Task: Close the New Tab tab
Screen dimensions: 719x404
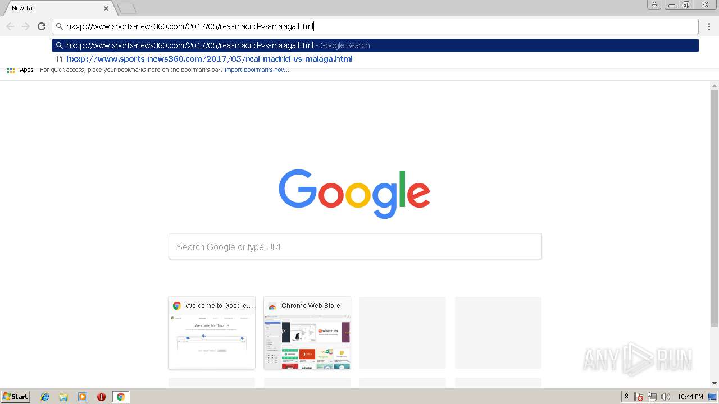Action: click(106, 8)
